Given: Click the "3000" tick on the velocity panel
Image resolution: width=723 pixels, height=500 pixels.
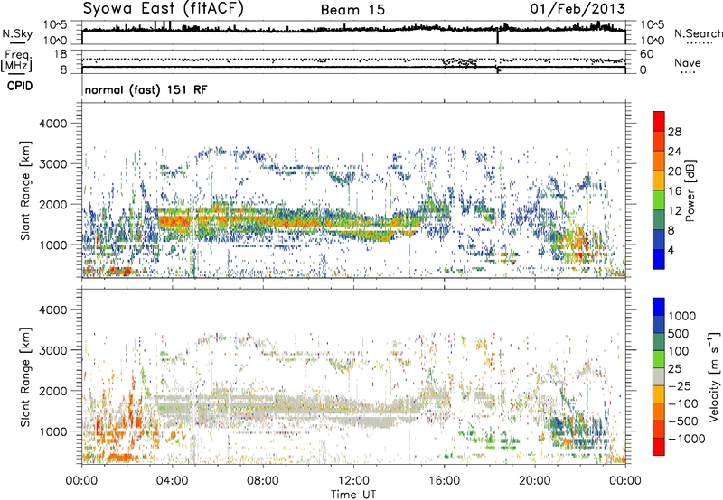Looking at the screenshot, I should 52,350.
